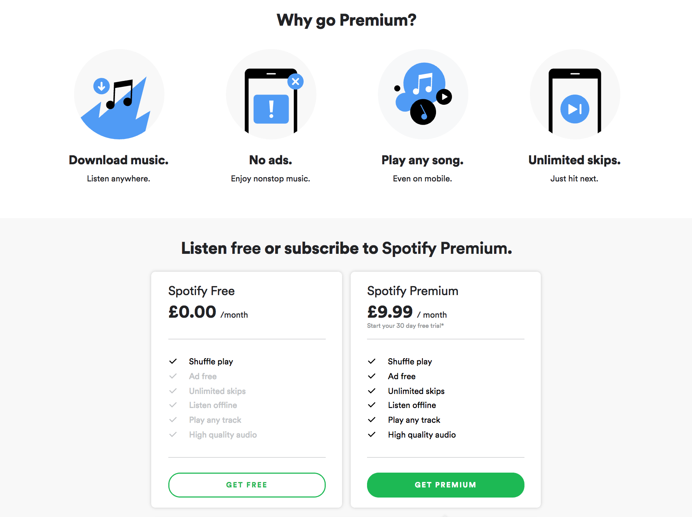Click the 30 day free trial text
This screenshot has width=692, height=517.
click(x=405, y=326)
